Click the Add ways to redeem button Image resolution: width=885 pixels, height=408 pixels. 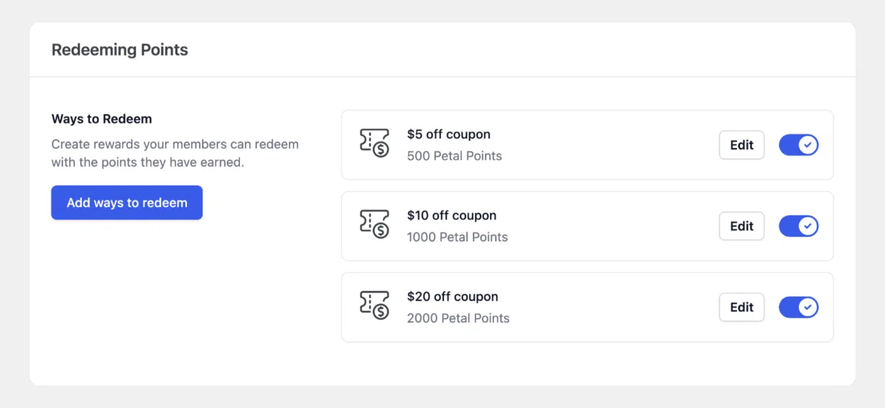pos(126,203)
